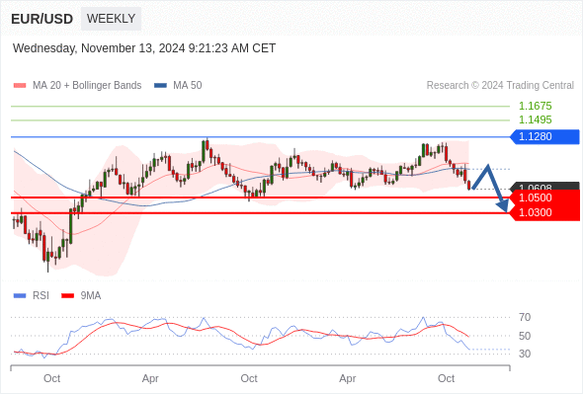
Task: Select the MA 50 legend label
Action: pyautogui.click(x=188, y=86)
